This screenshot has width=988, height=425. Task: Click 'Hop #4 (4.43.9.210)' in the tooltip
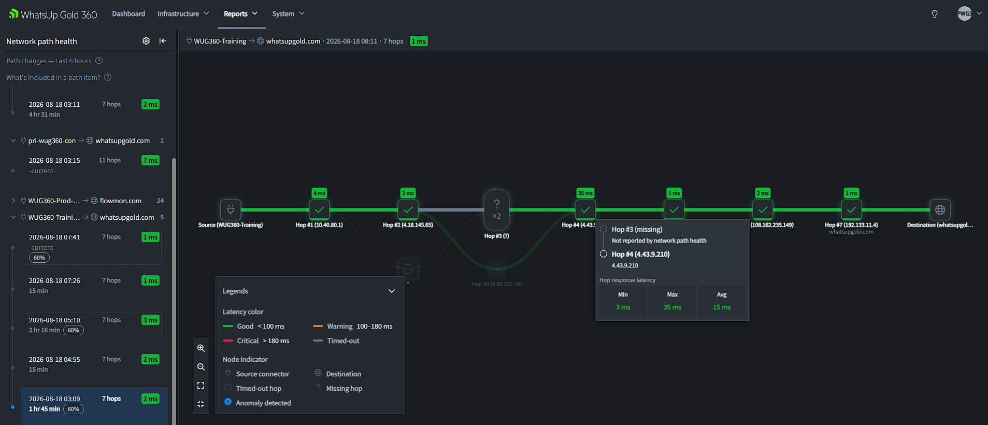640,254
